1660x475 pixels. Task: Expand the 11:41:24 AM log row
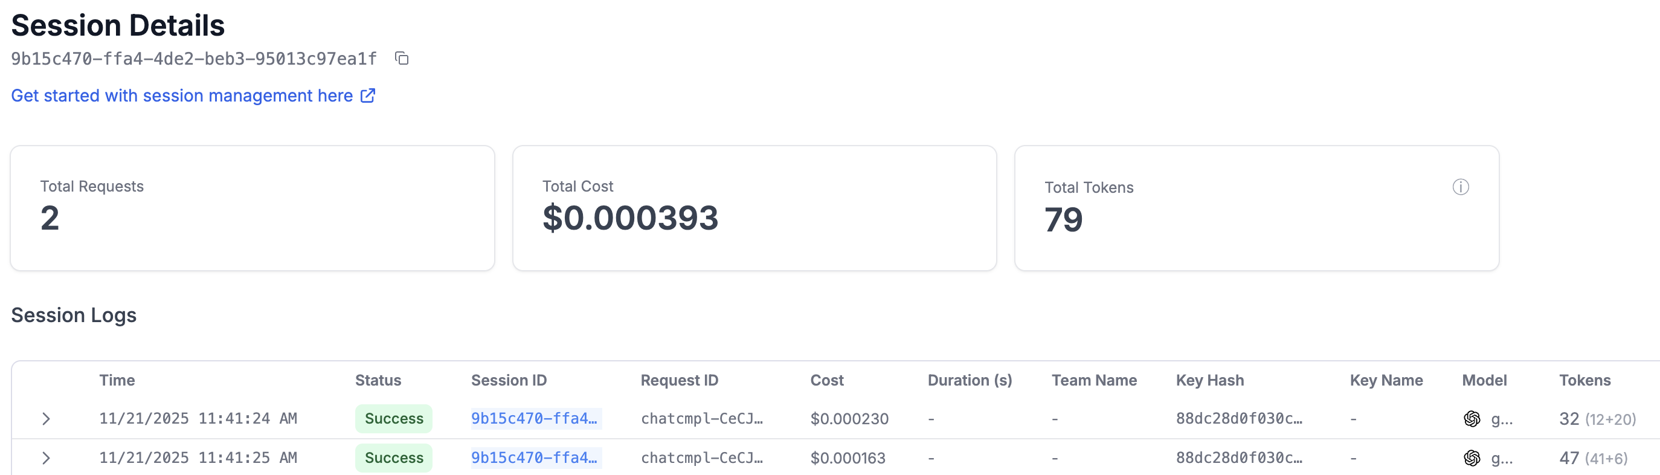coord(46,419)
